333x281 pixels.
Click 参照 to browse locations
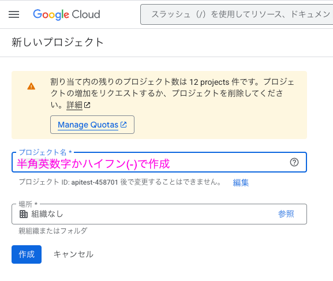click(286, 214)
